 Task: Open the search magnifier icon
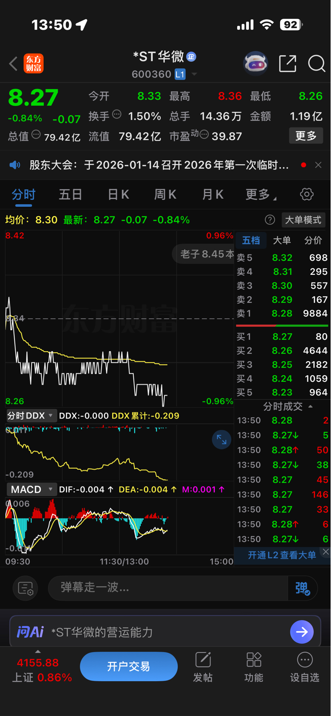tap(316, 64)
